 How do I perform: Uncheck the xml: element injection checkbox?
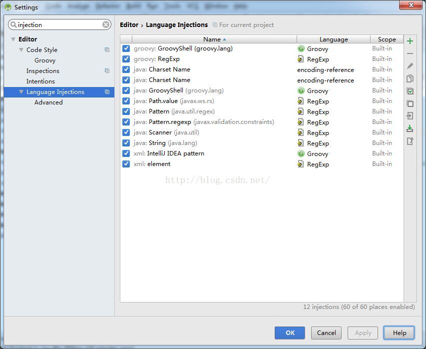coord(126,164)
